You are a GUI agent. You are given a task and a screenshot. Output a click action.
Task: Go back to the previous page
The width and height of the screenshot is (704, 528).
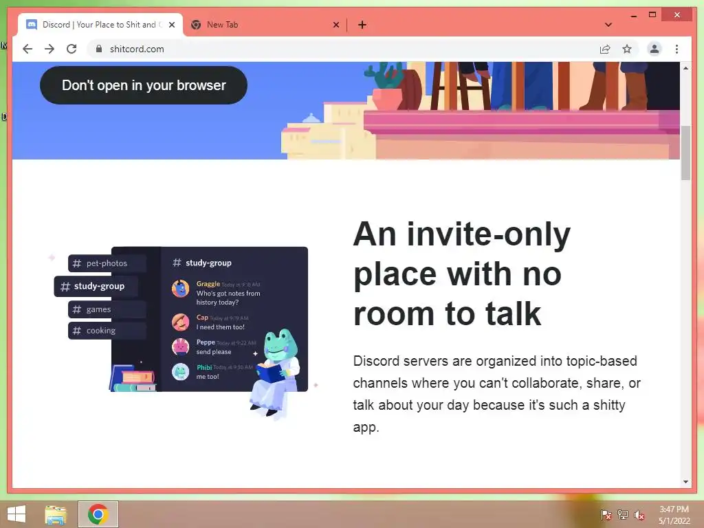pyautogui.click(x=27, y=49)
